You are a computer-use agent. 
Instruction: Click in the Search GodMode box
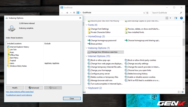[165, 13]
